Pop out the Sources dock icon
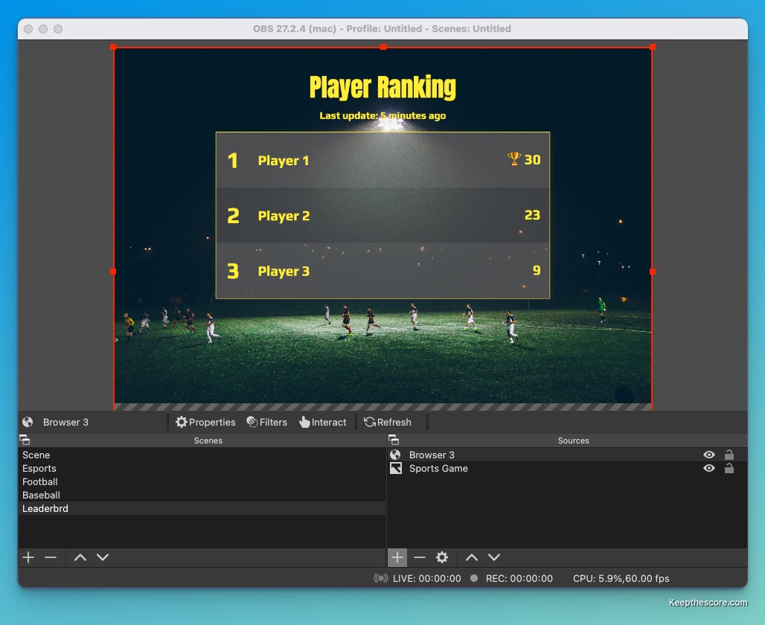This screenshot has width=765, height=625. [394, 440]
